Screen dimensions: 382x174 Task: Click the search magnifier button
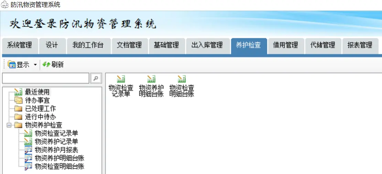[x=96, y=78]
